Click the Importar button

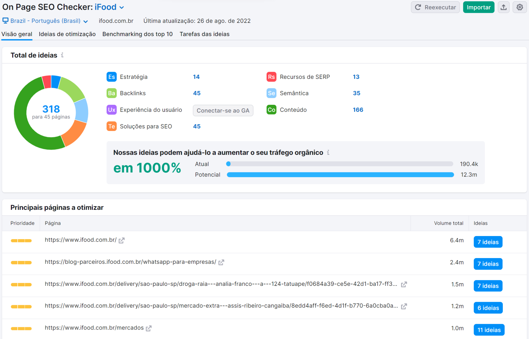pos(479,7)
